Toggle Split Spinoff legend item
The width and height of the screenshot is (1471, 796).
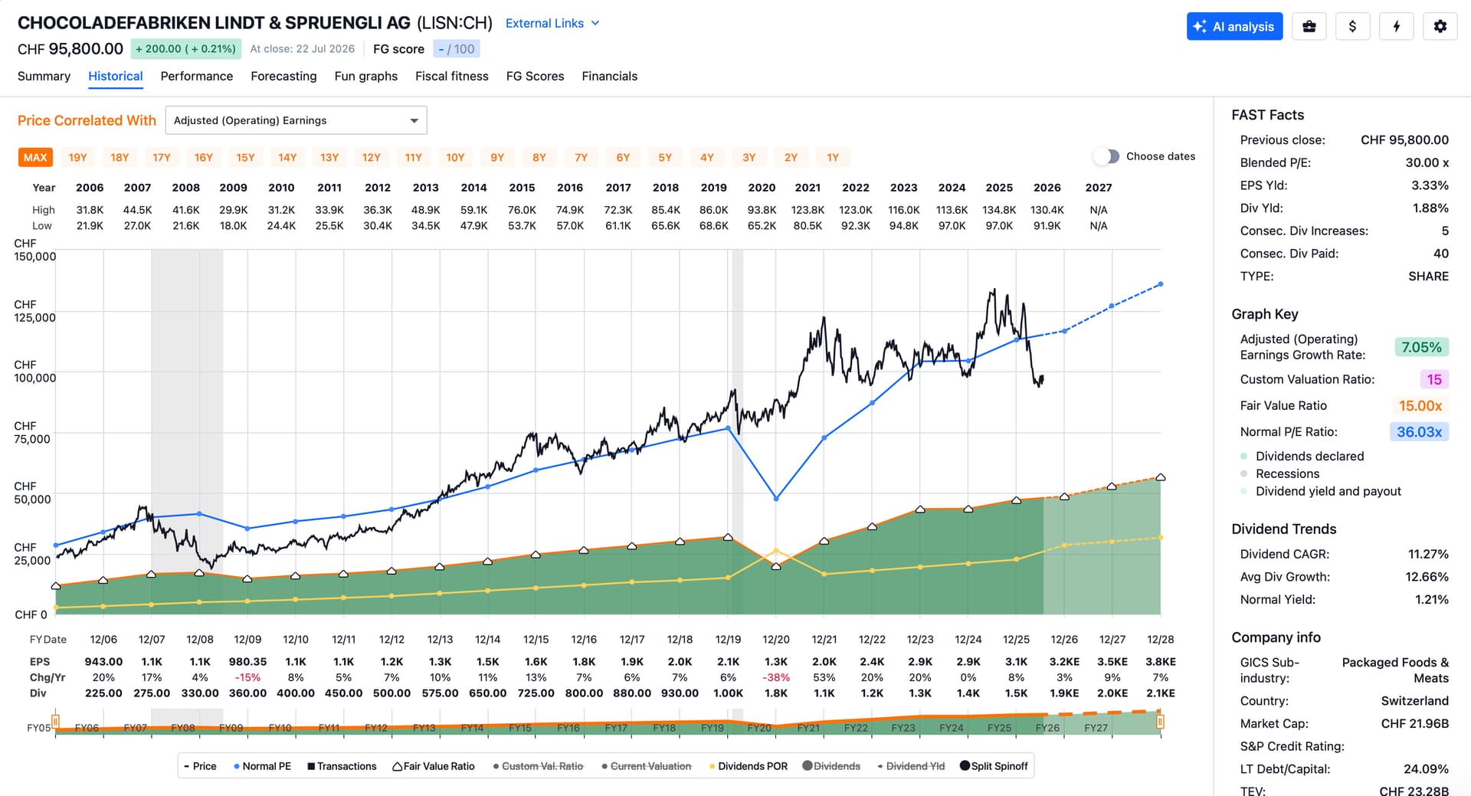click(x=994, y=766)
